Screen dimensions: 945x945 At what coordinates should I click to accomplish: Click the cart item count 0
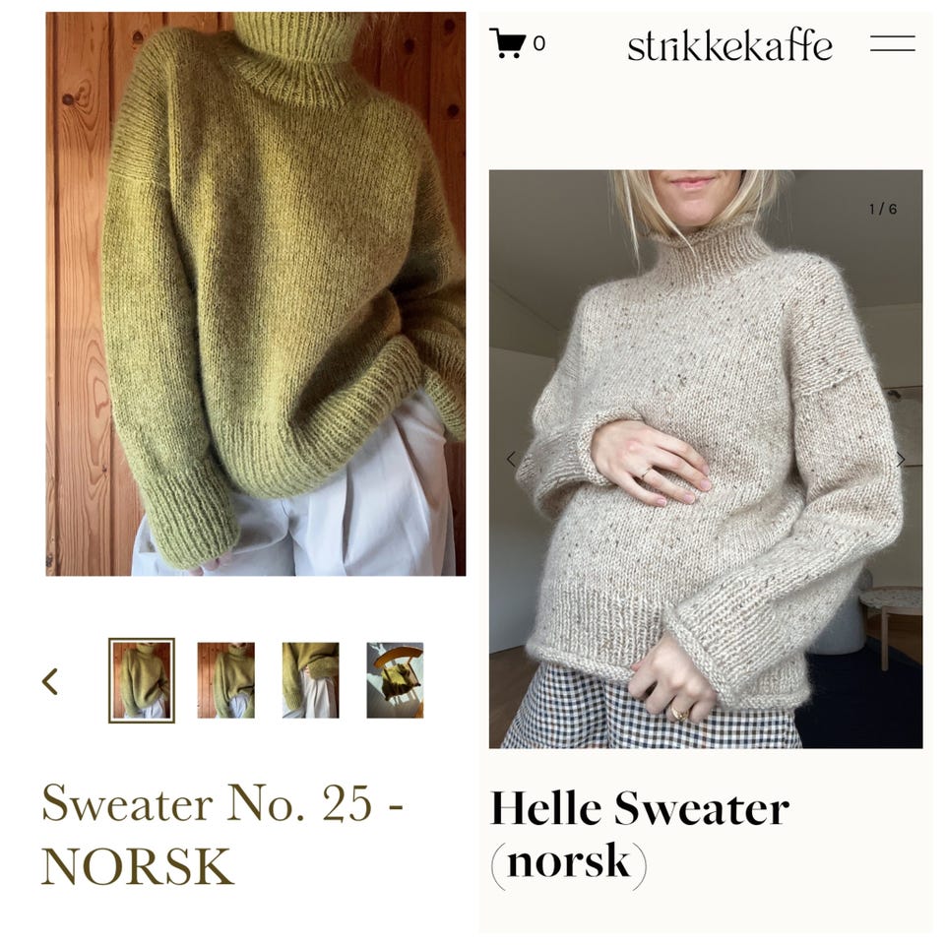(x=538, y=43)
